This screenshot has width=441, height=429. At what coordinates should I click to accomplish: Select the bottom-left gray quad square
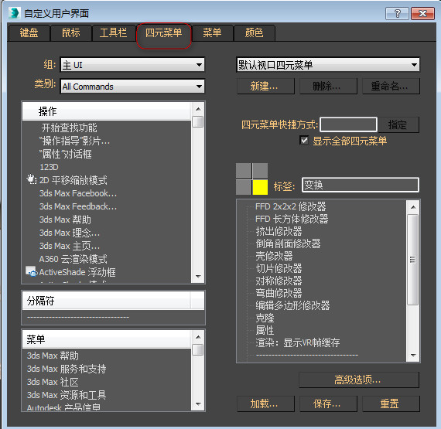coord(244,187)
